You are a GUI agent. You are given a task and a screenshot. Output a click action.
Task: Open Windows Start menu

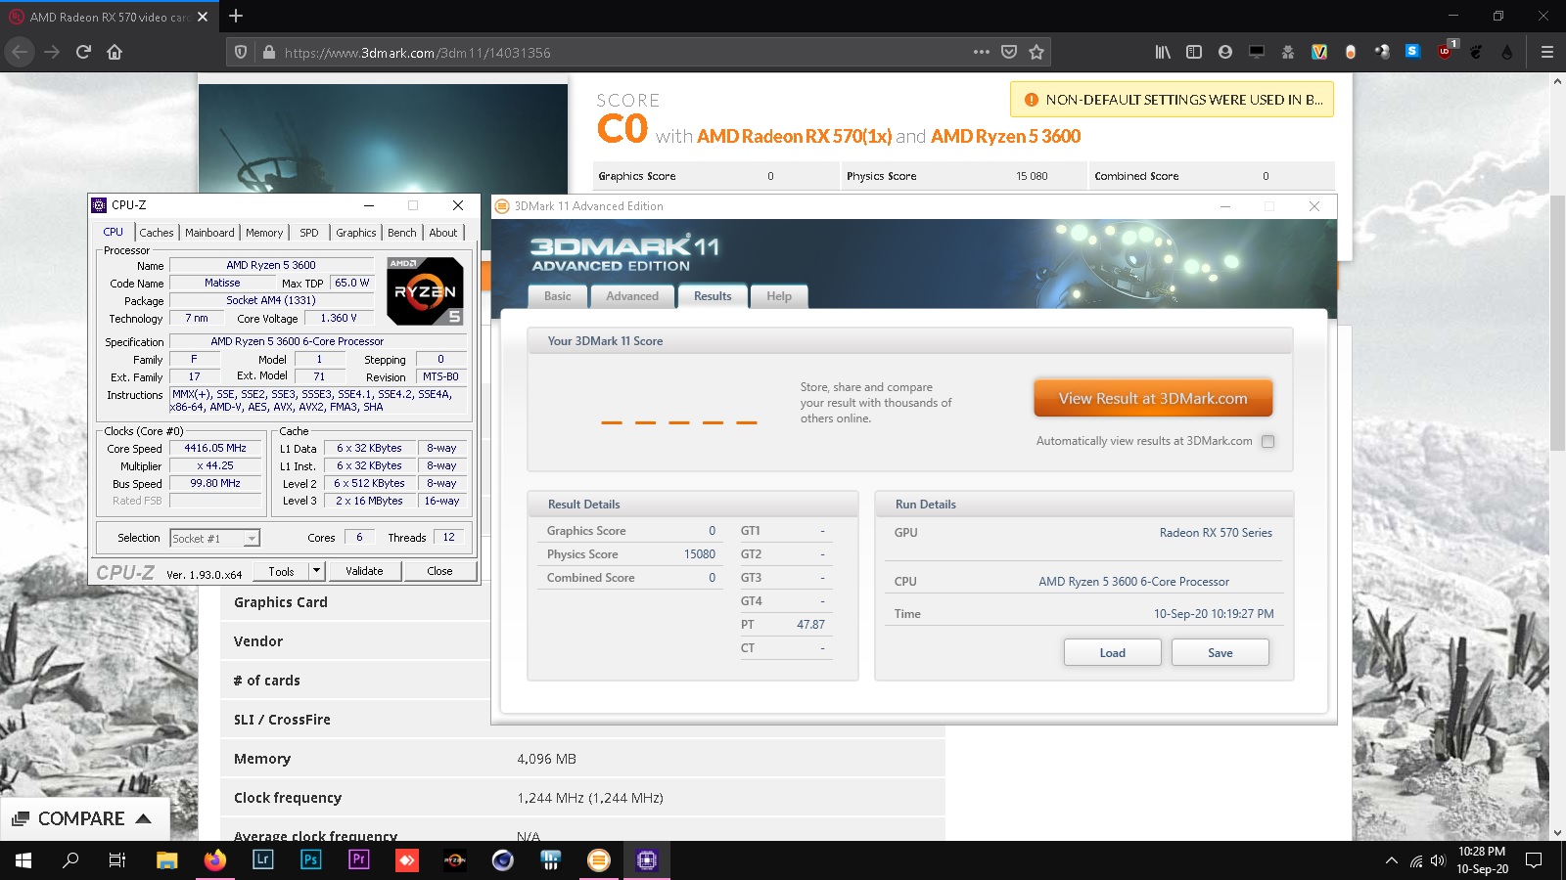tap(23, 860)
